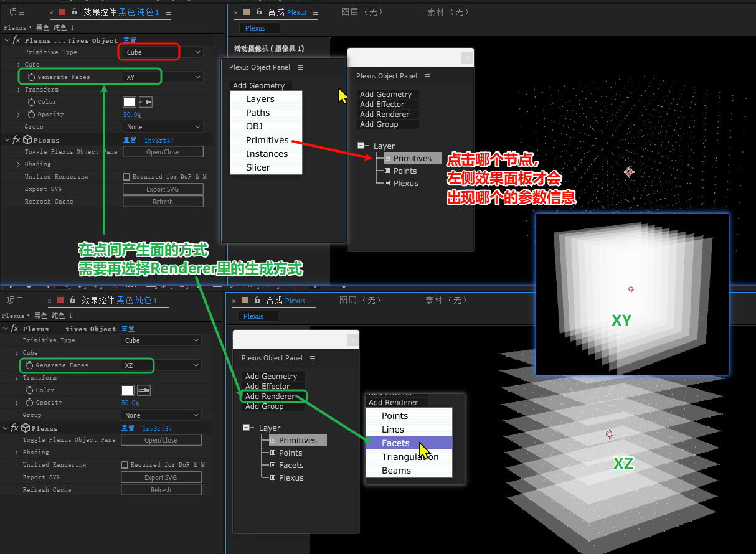Click the 50.0% Opacity value in upper panel
This screenshot has width=756, height=554.
(132, 115)
